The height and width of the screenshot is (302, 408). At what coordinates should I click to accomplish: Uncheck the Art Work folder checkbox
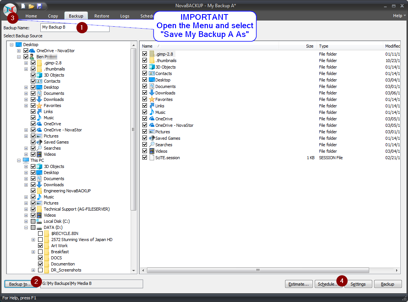coord(40,246)
